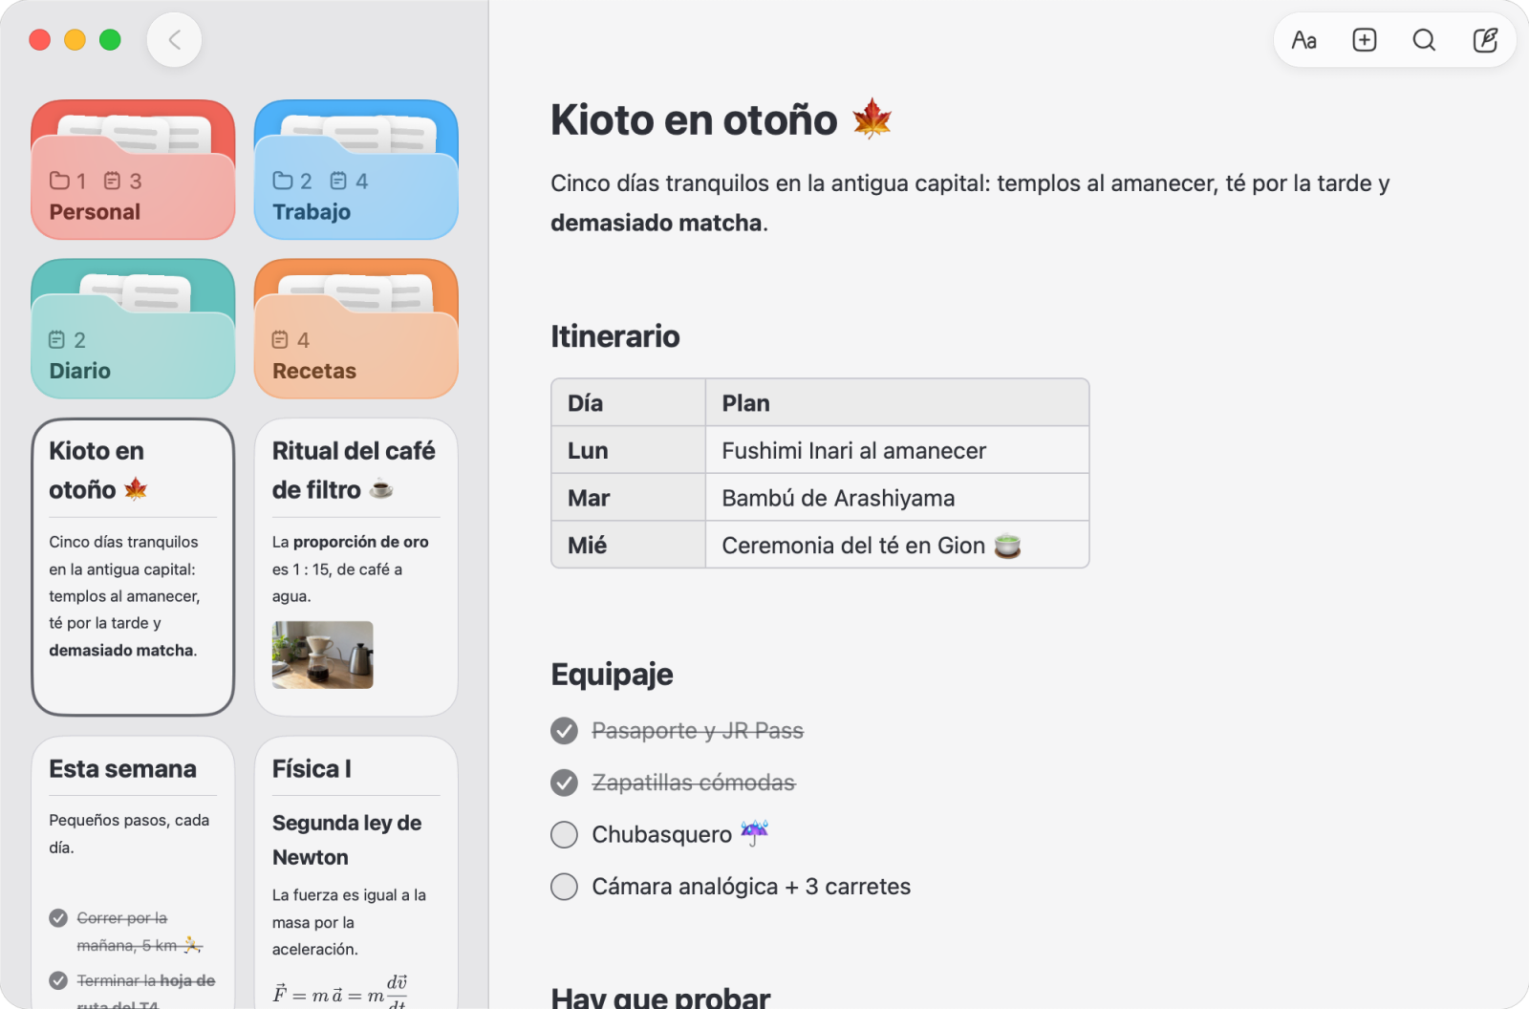Click the 'Día' table header cell
The image size is (1529, 1009).
629,402
